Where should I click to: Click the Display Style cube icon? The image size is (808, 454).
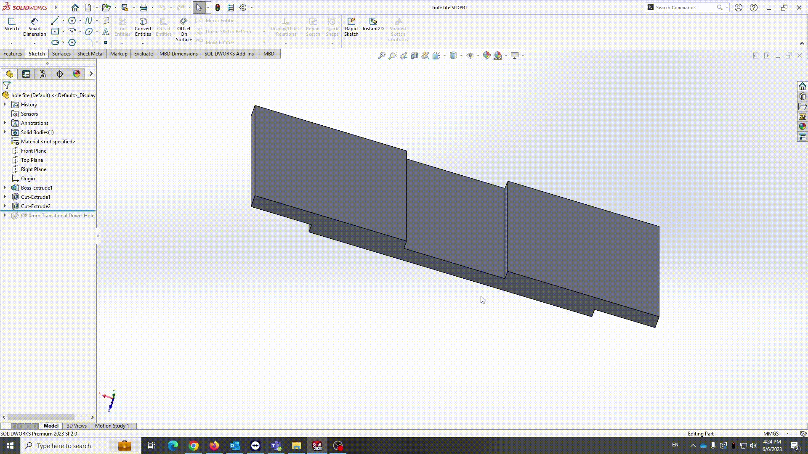point(453,55)
